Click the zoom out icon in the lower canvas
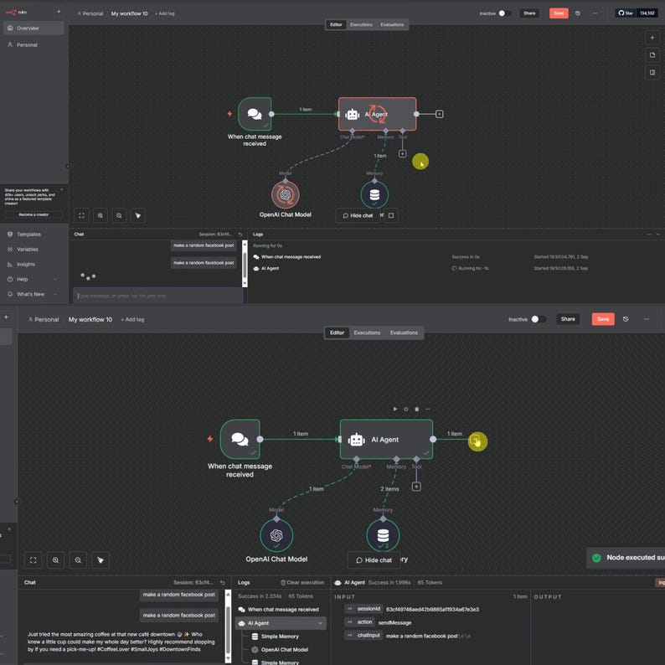The image size is (665, 665). coord(78,559)
